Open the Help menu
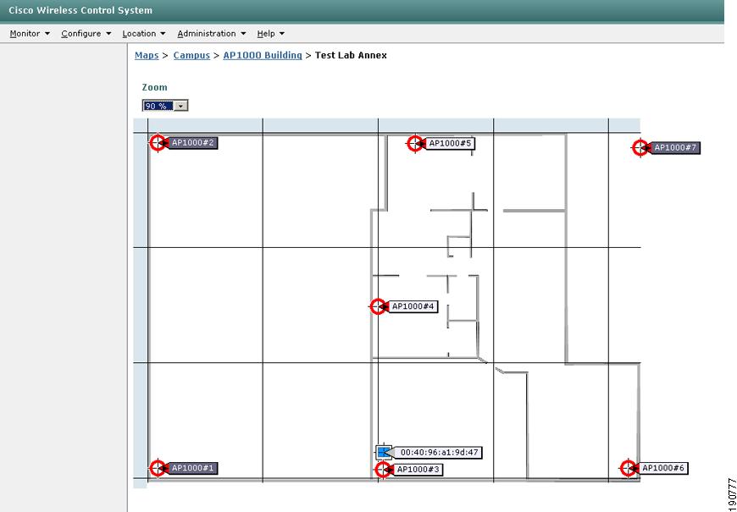 tap(271, 33)
